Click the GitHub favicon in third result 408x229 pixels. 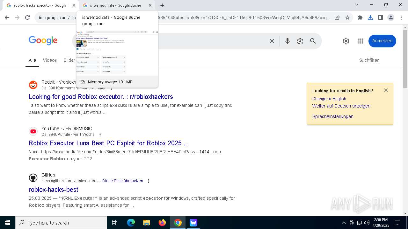33,178
